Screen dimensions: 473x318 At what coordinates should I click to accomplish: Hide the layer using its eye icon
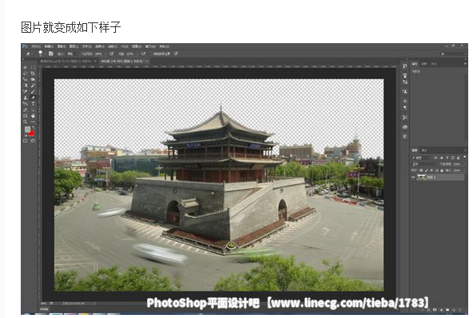point(413,177)
